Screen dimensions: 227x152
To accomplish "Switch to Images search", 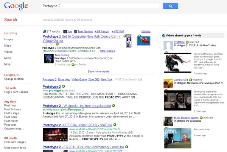I will (9, 39).
